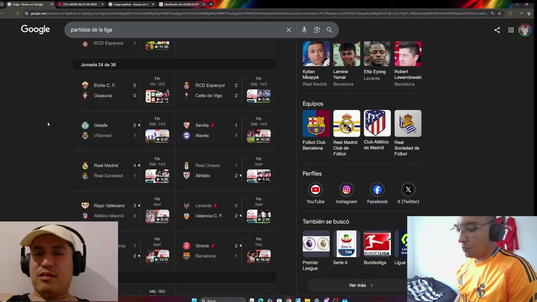
Task: Expand Ver más related searches
Action: tap(361, 285)
